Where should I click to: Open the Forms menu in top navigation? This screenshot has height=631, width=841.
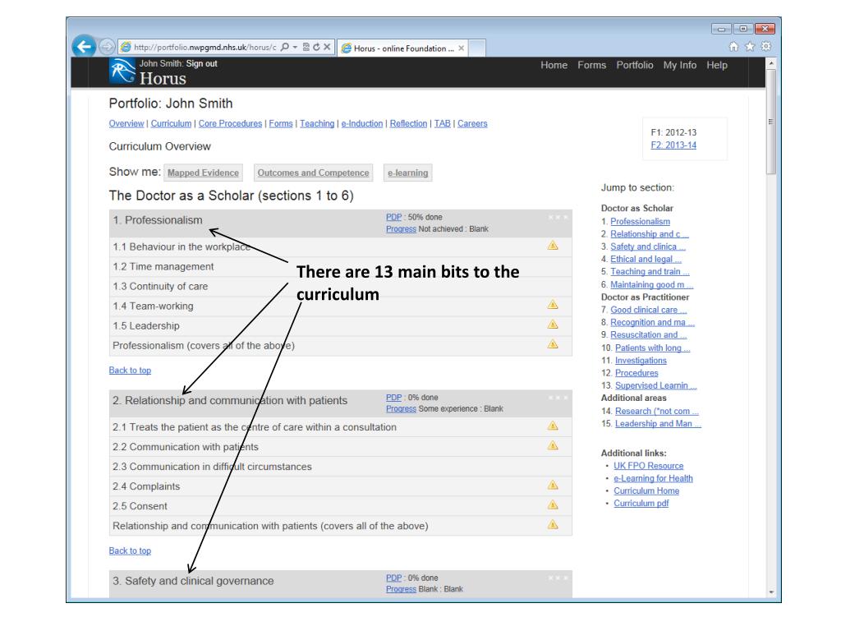591,65
